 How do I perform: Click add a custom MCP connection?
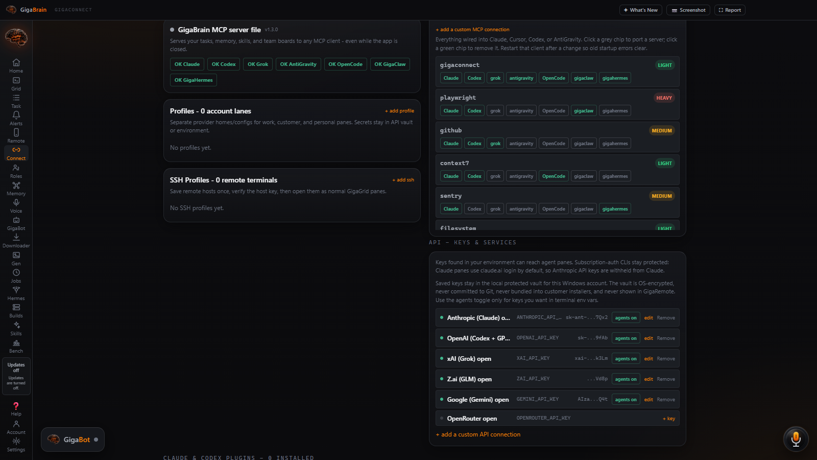tap(472, 30)
